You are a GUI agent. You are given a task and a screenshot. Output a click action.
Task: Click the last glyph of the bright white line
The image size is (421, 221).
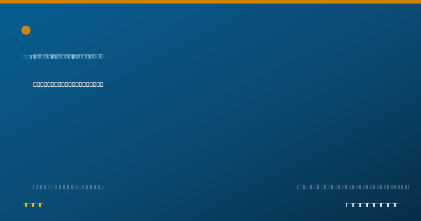[x=101, y=84]
